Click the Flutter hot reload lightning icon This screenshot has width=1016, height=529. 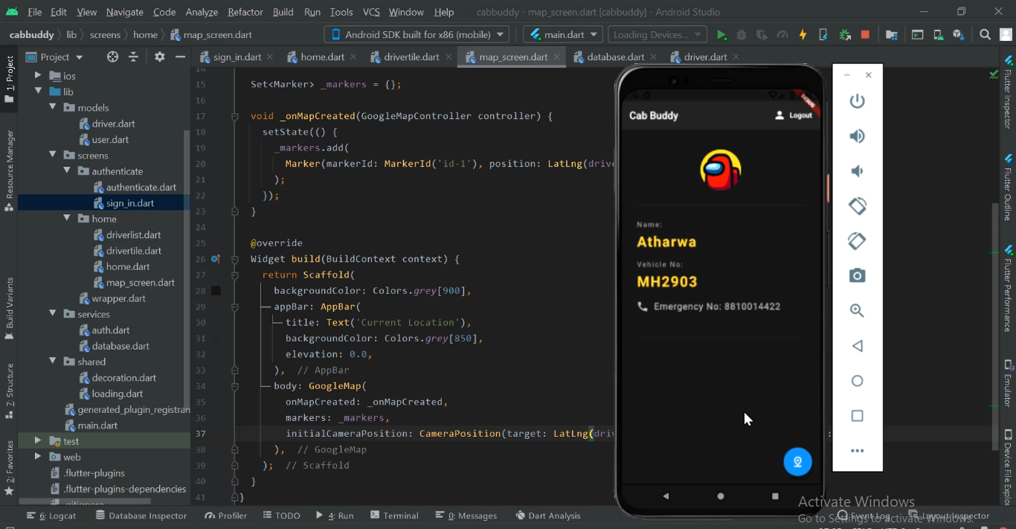coord(803,35)
